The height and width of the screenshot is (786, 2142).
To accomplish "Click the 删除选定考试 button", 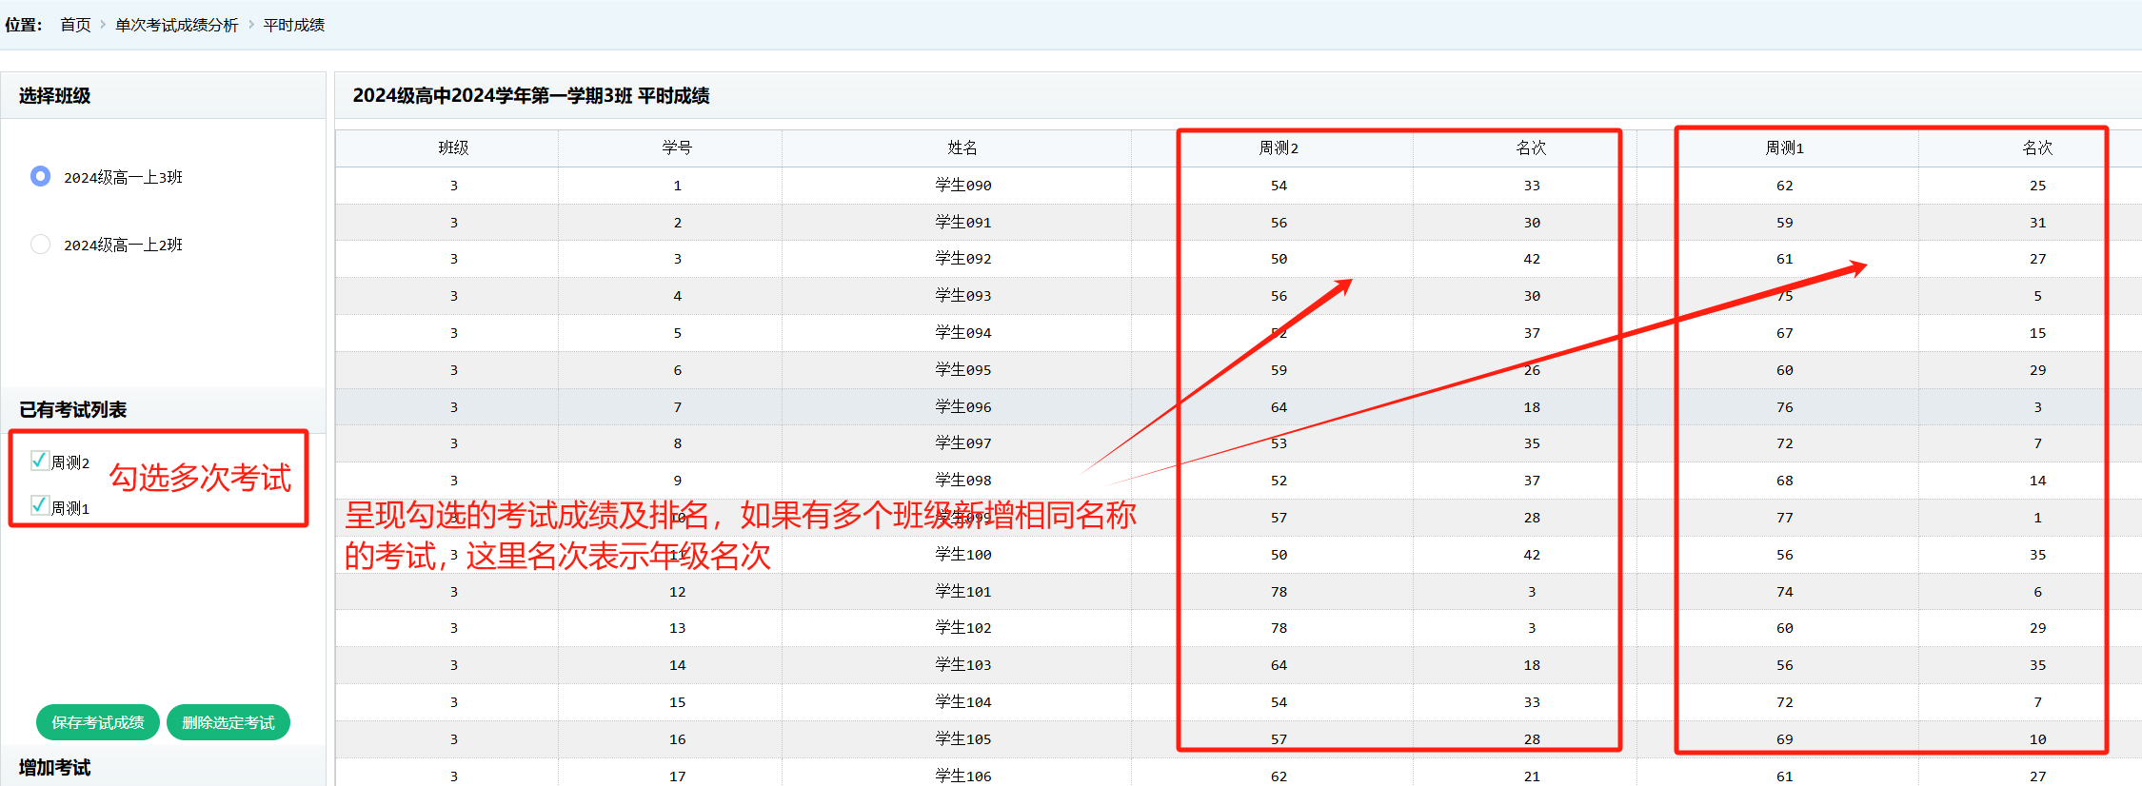I will [228, 722].
